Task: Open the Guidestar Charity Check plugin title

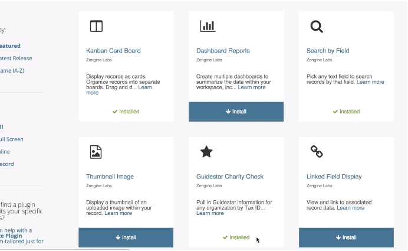Action: pos(230,177)
